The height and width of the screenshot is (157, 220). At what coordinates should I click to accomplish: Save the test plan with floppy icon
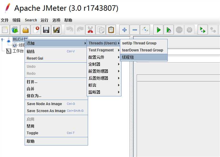click(x=46, y=30)
